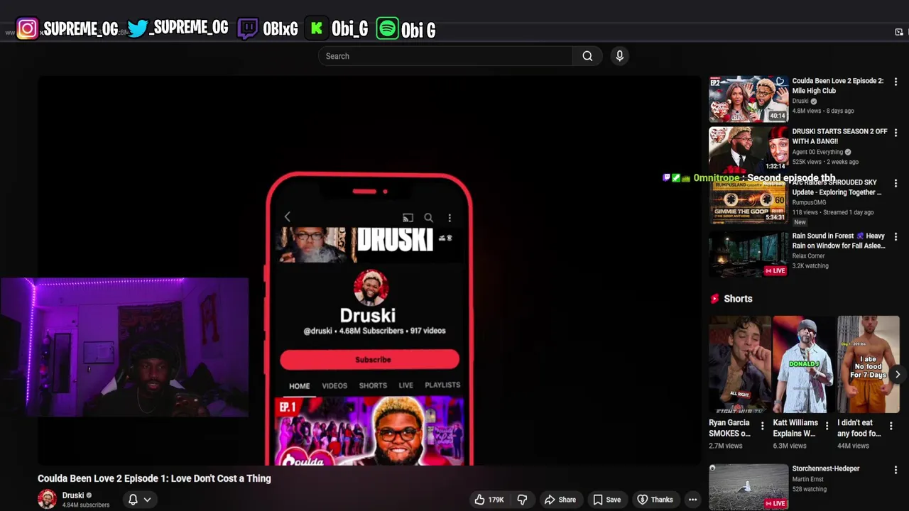Click Rain Sound in Forest title
The image size is (909, 511).
tap(839, 241)
